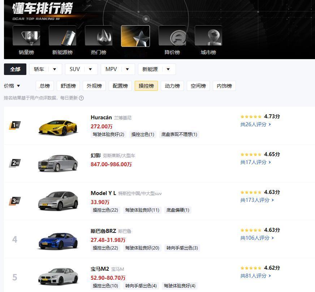315x292 pixels.
Task: Switch to the 外观榜 tab
Action: tap(94, 86)
